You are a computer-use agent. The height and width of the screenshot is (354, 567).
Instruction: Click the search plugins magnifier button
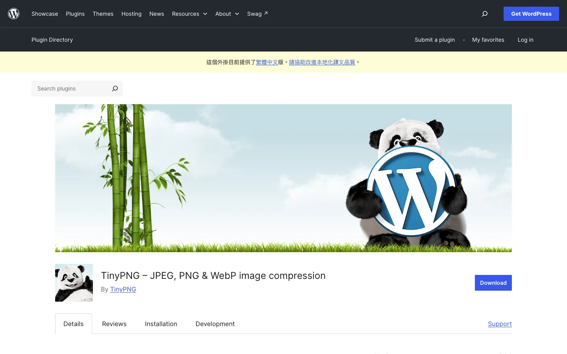point(115,88)
